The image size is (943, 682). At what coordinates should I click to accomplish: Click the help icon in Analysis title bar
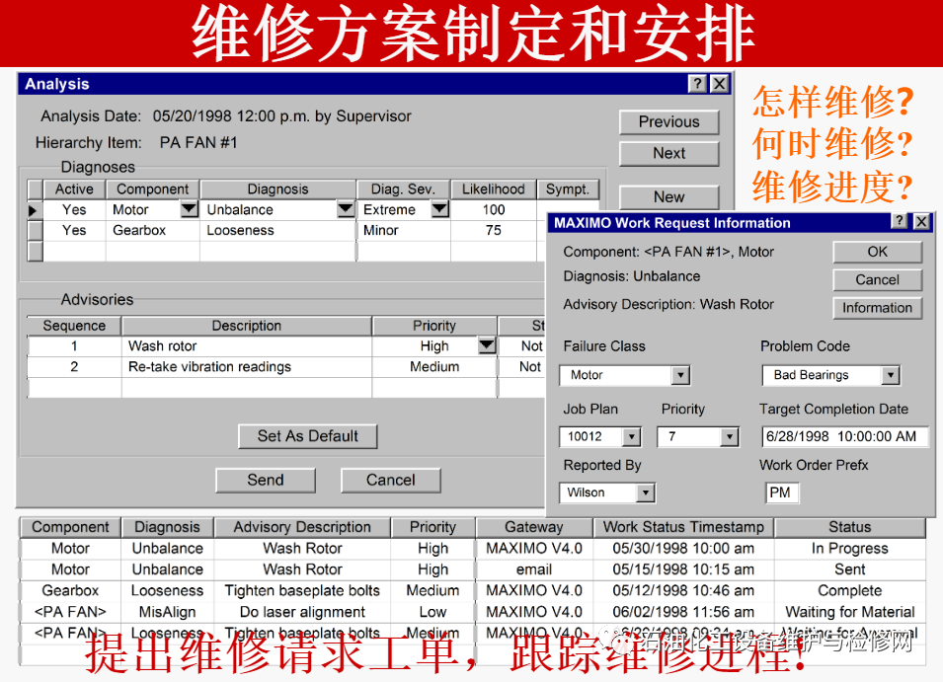(698, 84)
